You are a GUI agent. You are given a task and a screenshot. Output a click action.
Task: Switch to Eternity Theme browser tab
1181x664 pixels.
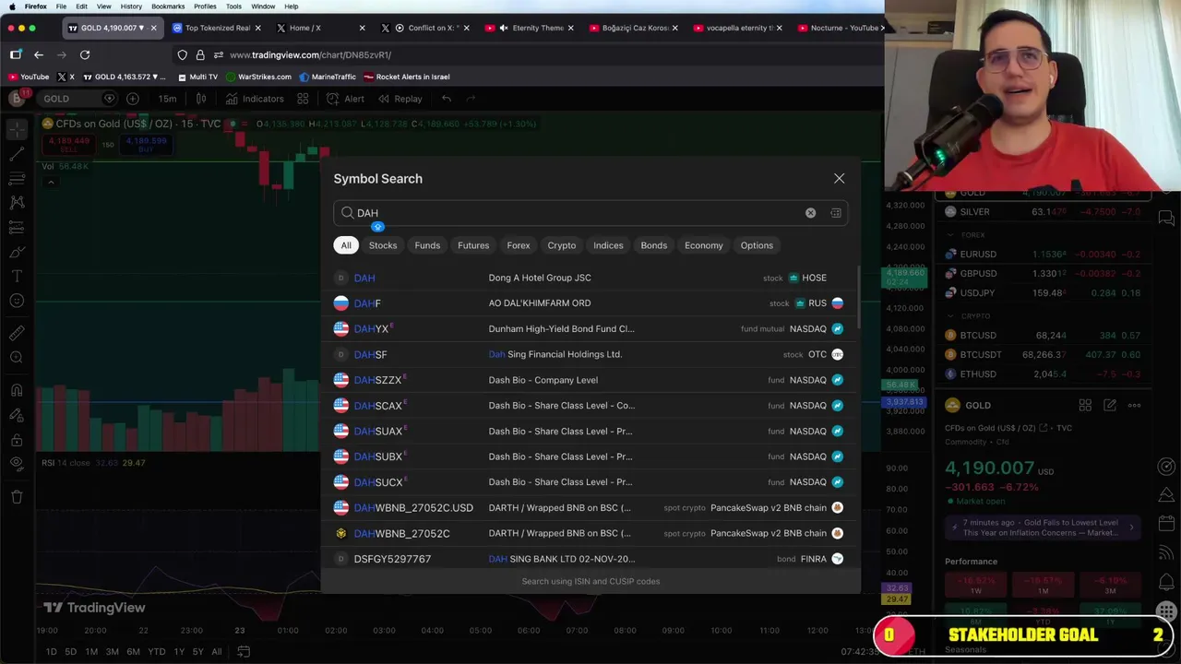(x=535, y=28)
